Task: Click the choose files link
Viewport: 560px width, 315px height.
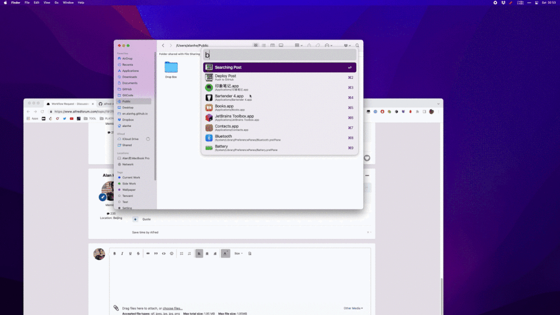Action: point(173,308)
